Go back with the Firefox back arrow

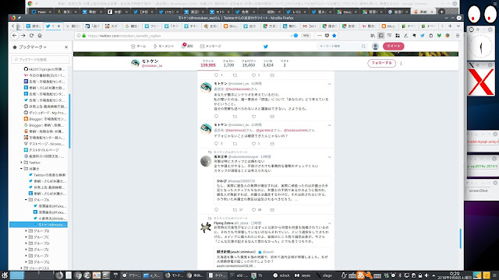[15, 36]
